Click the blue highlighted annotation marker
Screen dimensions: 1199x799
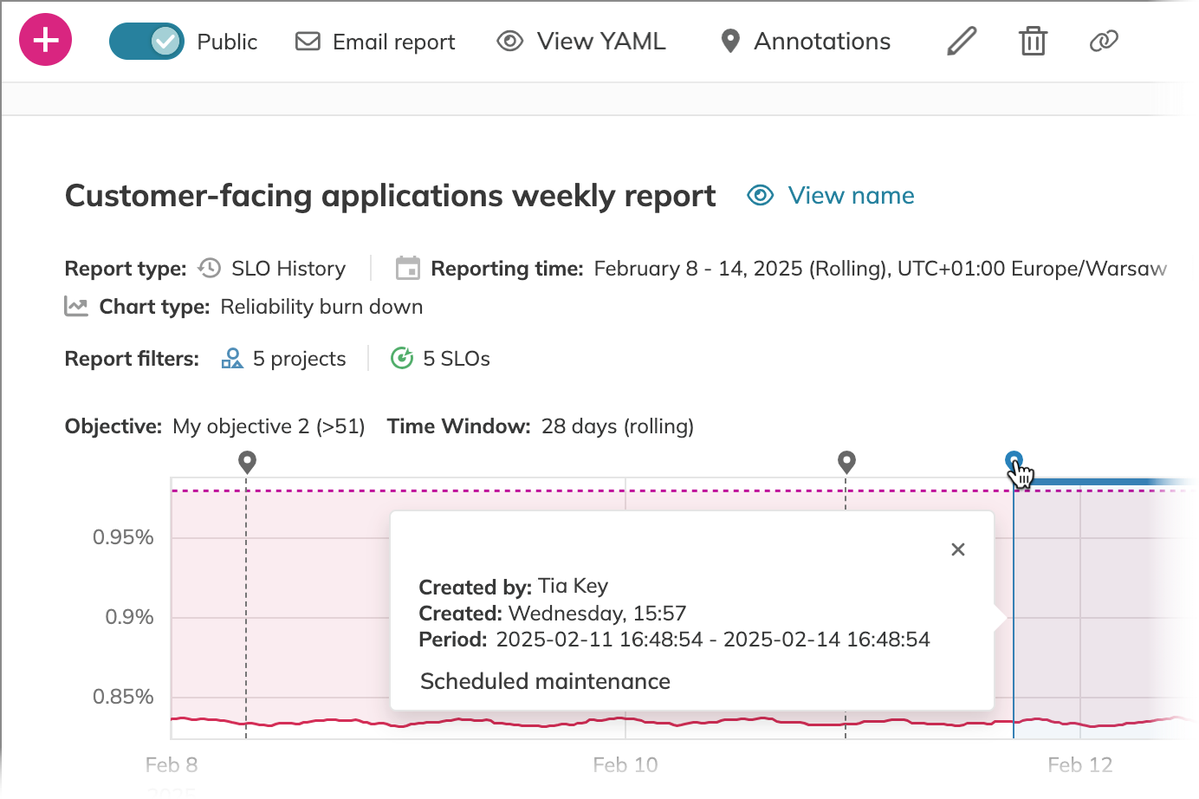1014,461
